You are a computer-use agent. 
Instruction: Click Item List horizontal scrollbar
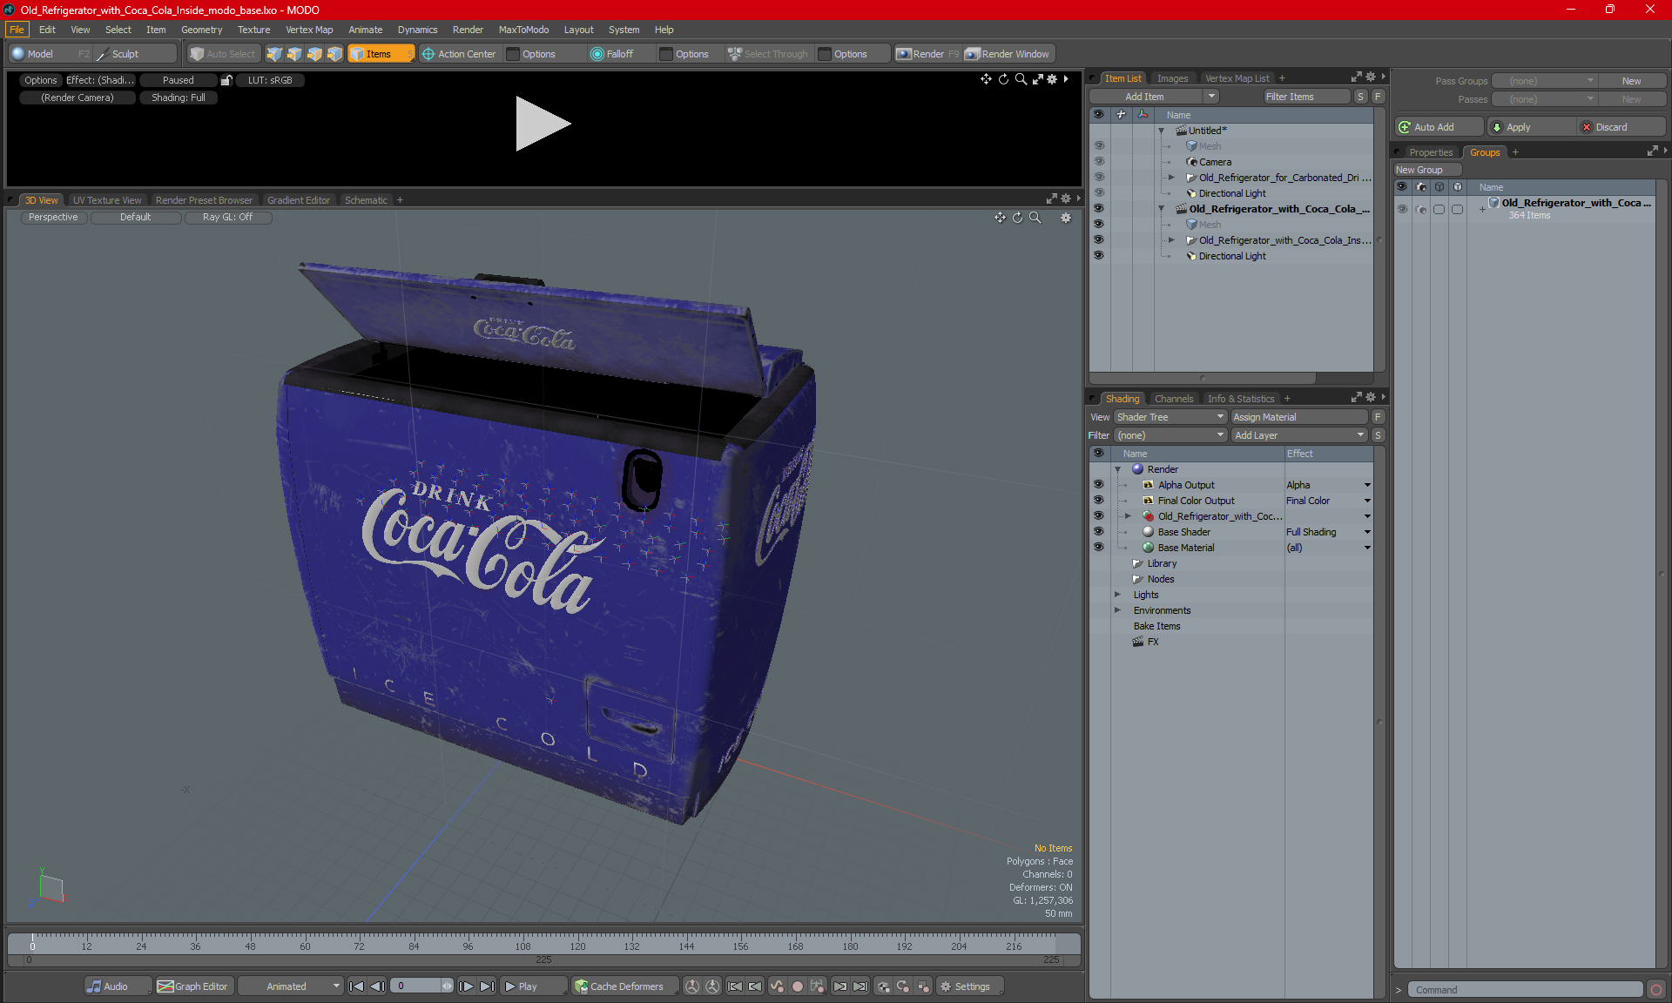coord(1202,378)
